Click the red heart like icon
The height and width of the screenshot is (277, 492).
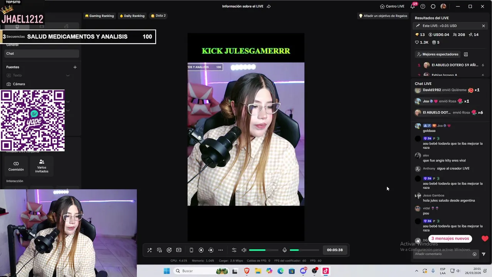pos(485,239)
